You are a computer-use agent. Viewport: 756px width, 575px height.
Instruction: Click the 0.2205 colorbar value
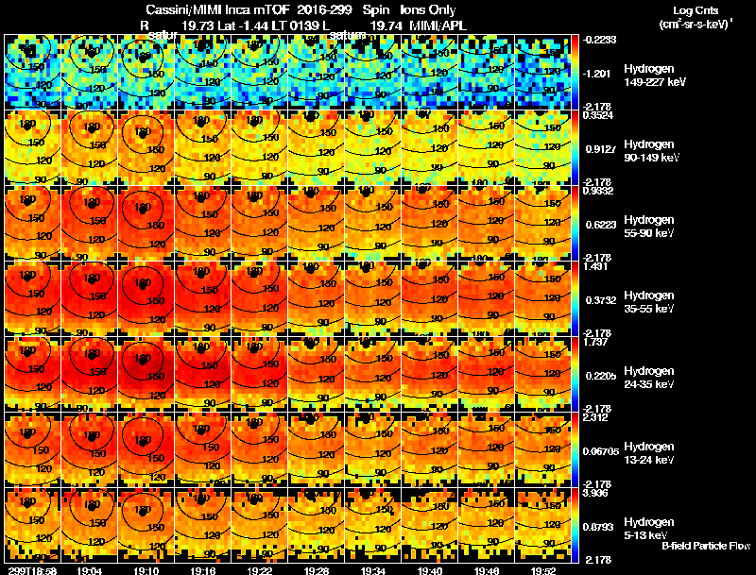click(599, 376)
